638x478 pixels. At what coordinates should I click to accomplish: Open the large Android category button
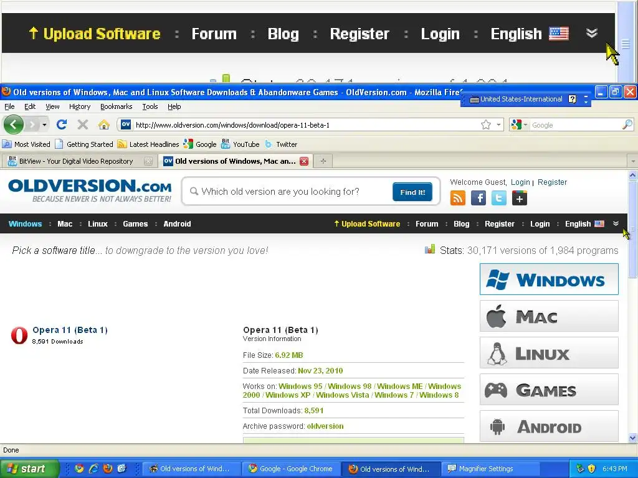click(549, 426)
